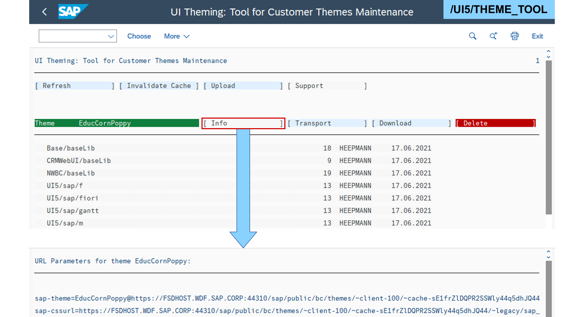Click the sap-cssurl parameter line
This screenshot has width=584, height=317.
coord(287,311)
